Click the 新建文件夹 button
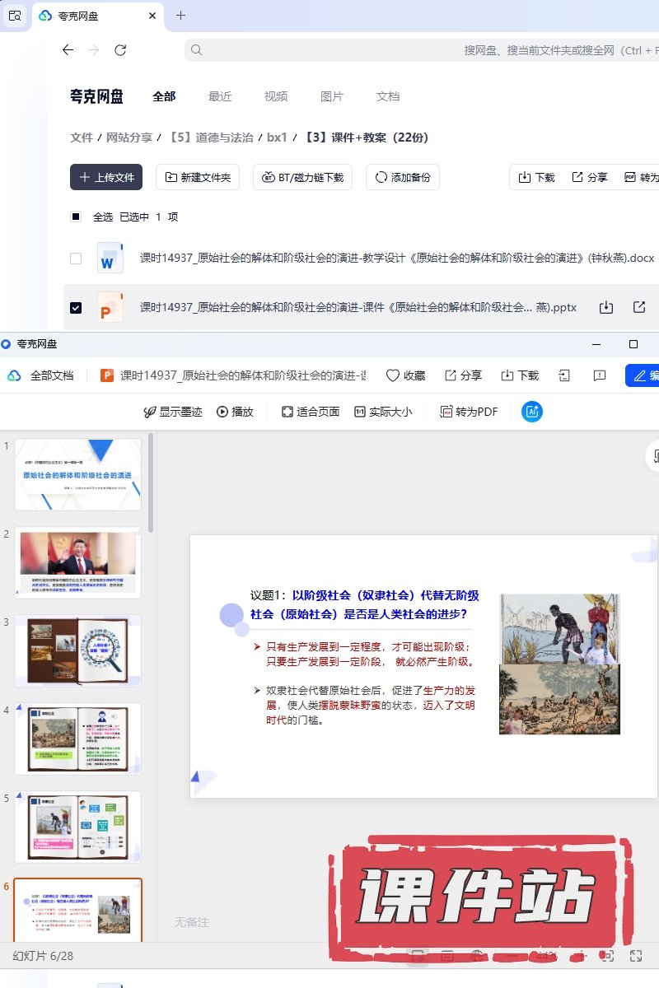659x988 pixels. [x=198, y=177]
